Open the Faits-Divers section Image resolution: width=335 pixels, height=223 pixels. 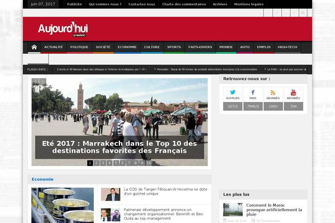tap(200, 47)
